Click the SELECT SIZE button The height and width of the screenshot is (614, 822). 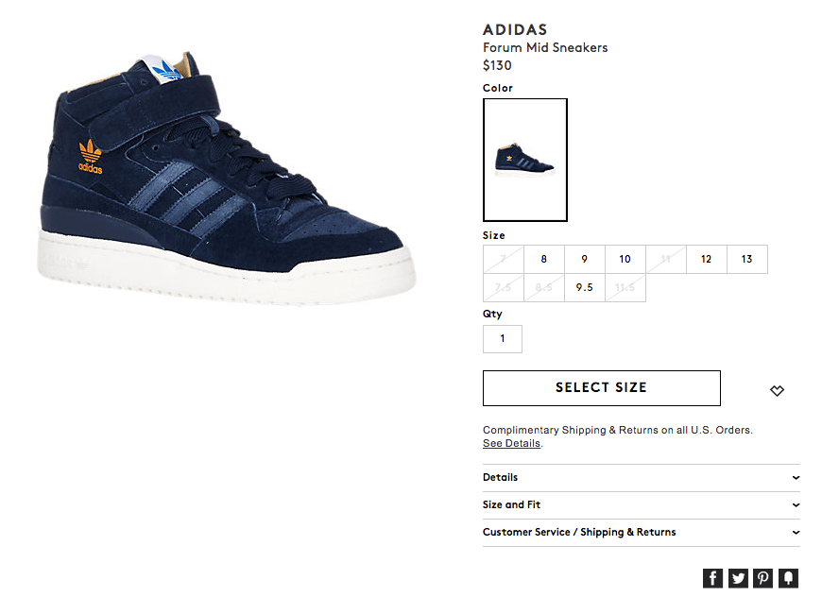pos(601,388)
